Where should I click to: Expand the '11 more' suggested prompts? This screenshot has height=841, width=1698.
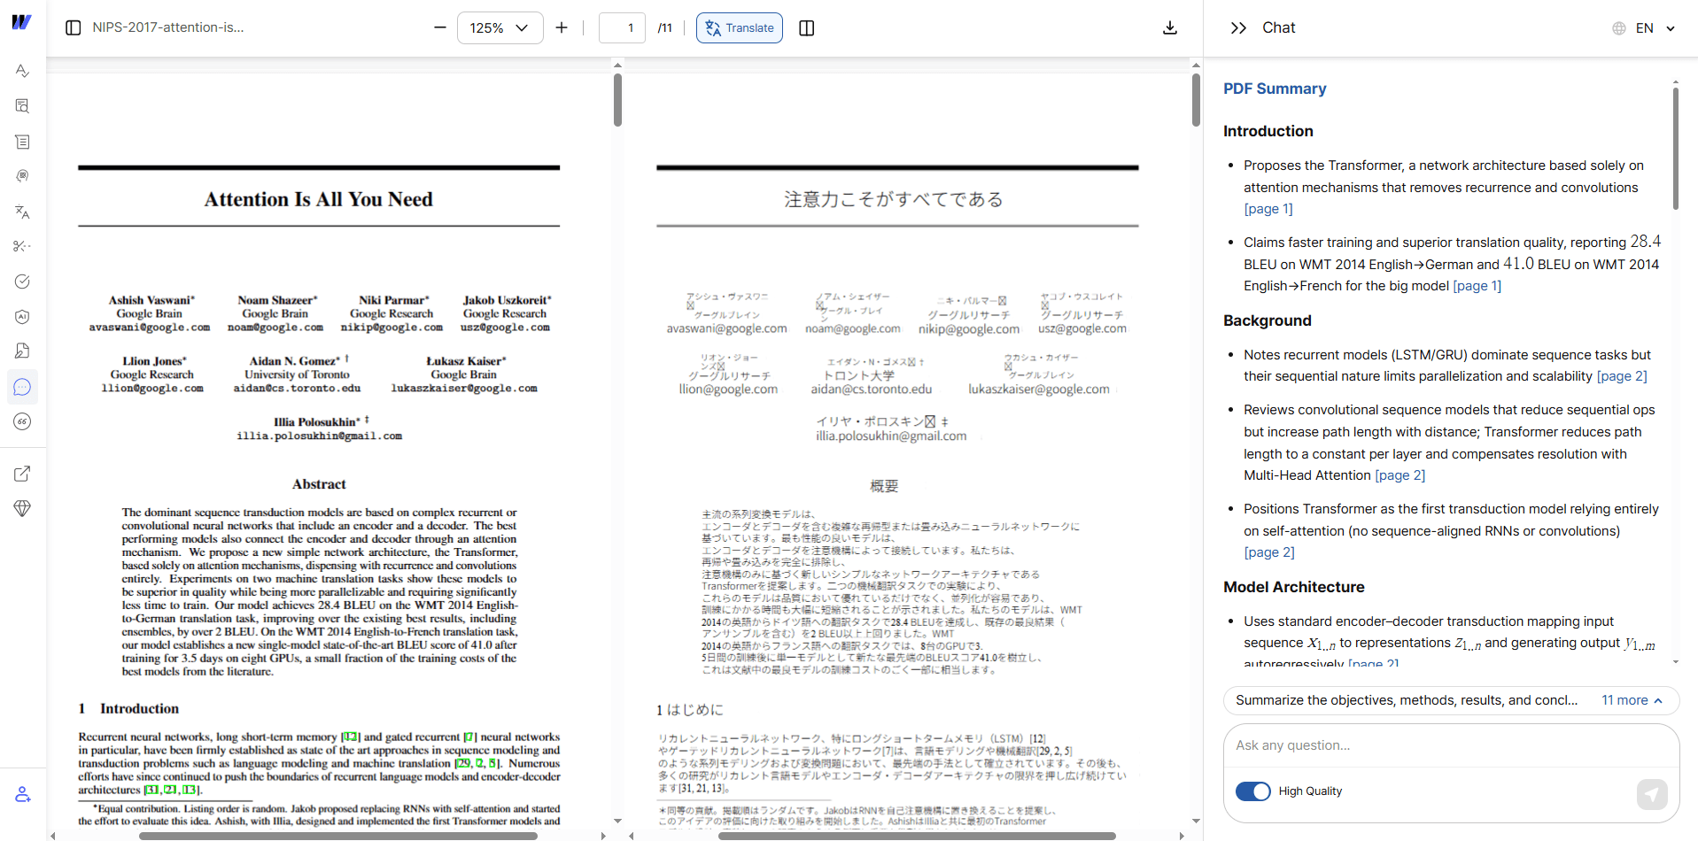click(x=1632, y=700)
